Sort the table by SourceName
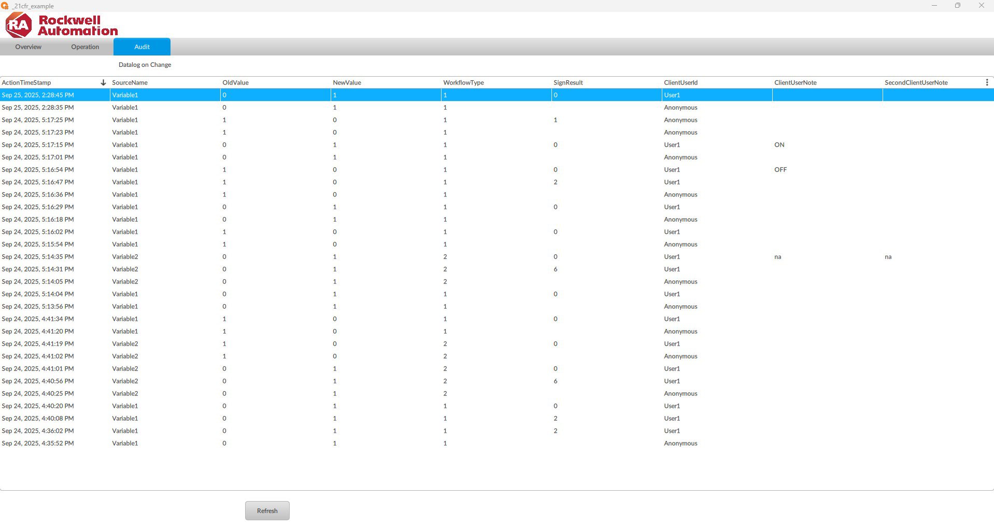Image resolution: width=994 pixels, height=527 pixels. click(x=129, y=82)
